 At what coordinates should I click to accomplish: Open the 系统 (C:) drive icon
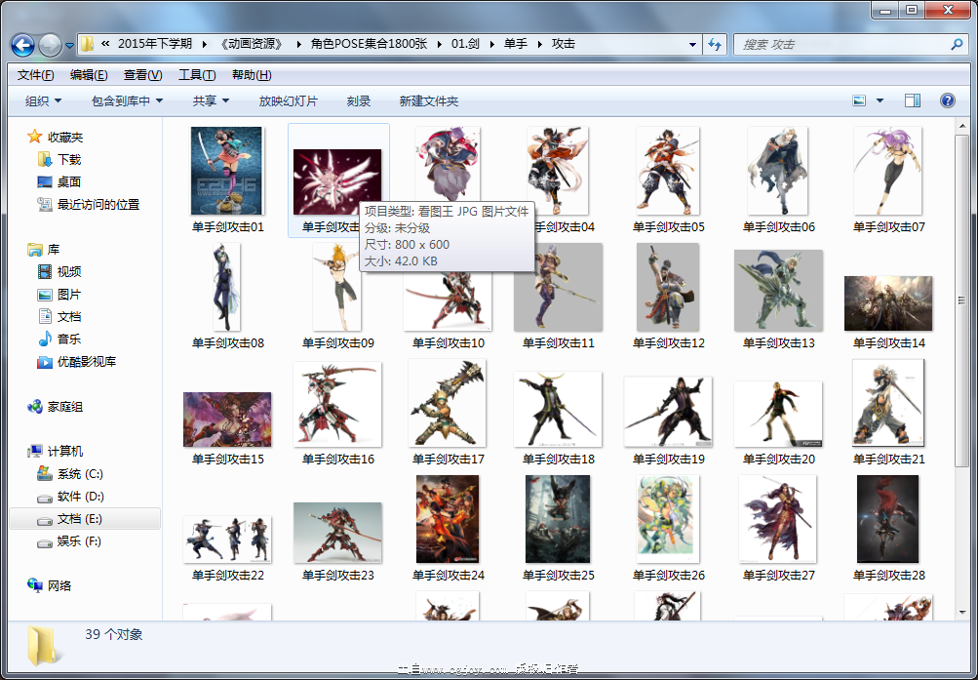click(44, 473)
